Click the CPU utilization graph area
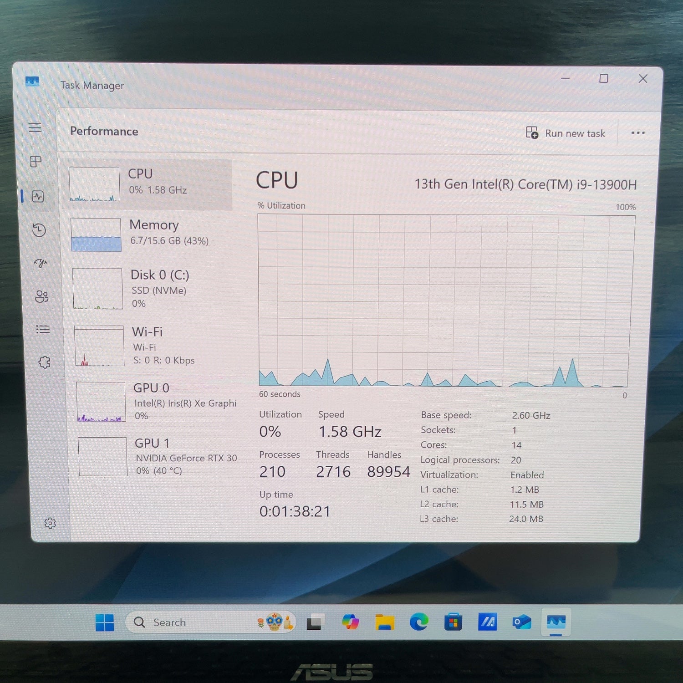 pyautogui.click(x=445, y=301)
